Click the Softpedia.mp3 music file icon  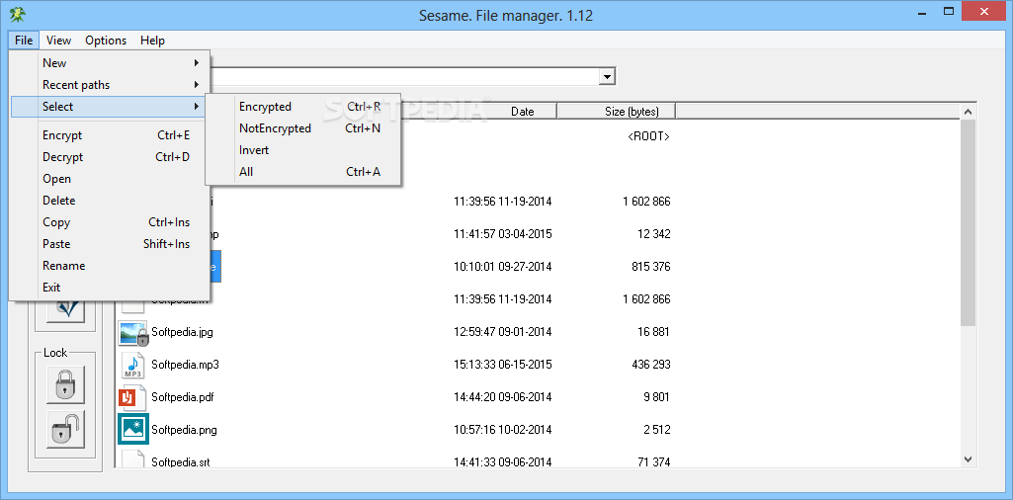click(x=133, y=365)
